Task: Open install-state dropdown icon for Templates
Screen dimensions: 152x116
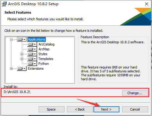Action: (32, 59)
